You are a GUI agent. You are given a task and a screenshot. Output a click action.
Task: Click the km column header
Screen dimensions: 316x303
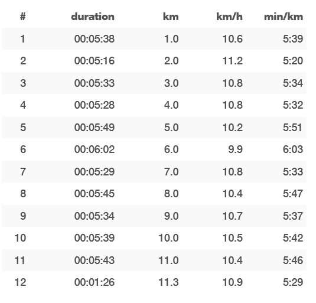coord(171,17)
